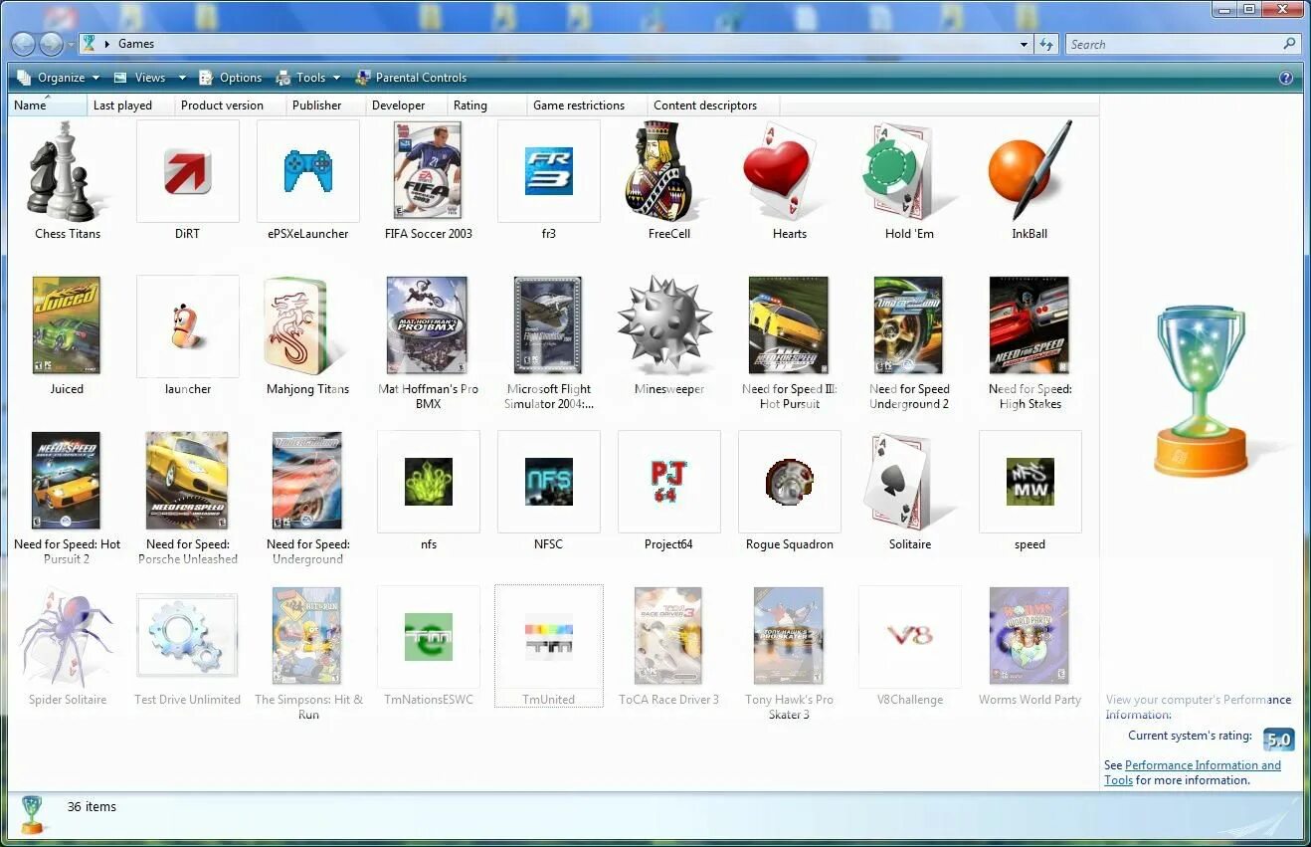Click the V8Challenge icon
Screen dimensions: 1311x847
pyautogui.click(x=910, y=637)
